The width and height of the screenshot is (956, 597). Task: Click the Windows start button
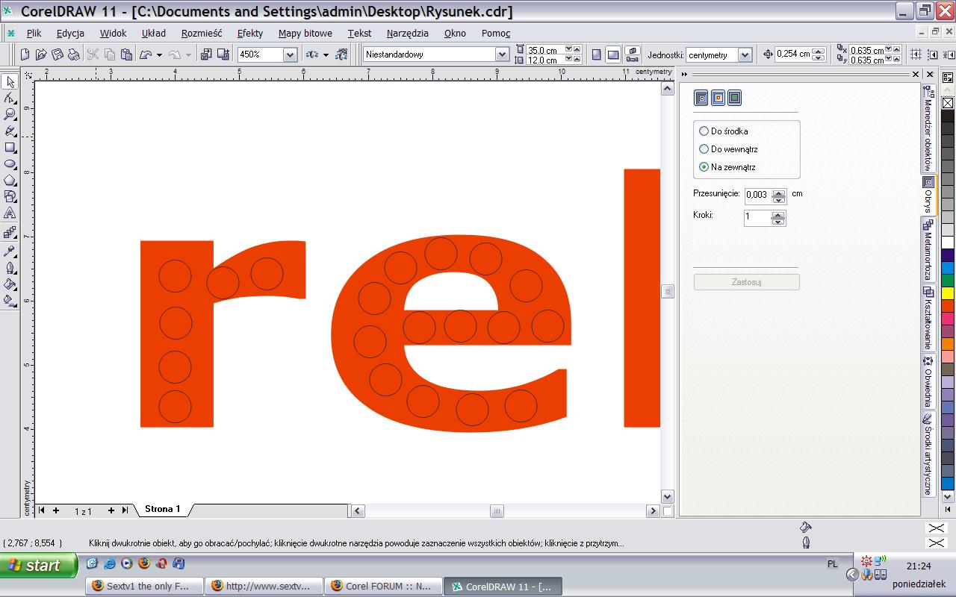(x=39, y=566)
